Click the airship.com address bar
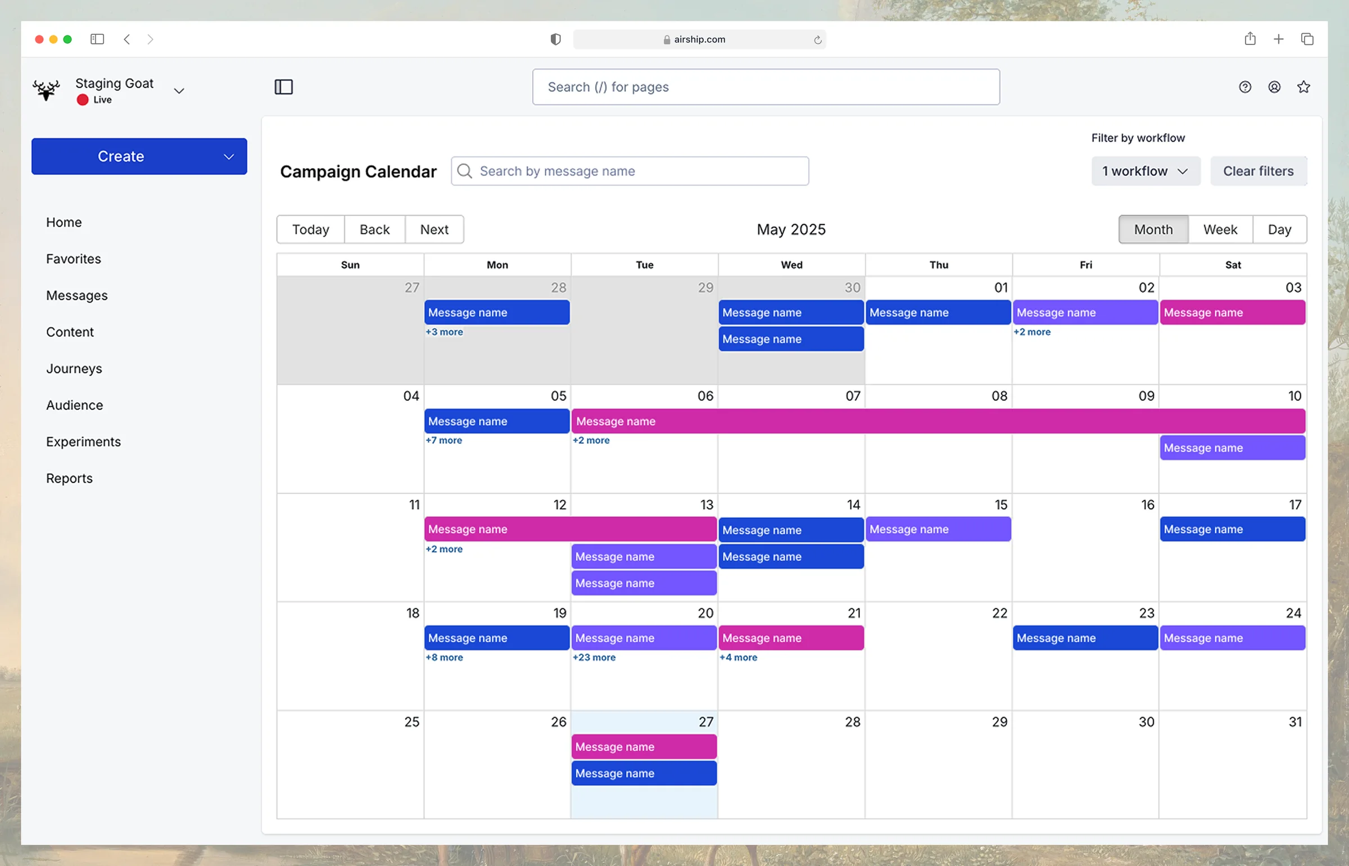This screenshot has width=1349, height=866. pyautogui.click(x=699, y=39)
